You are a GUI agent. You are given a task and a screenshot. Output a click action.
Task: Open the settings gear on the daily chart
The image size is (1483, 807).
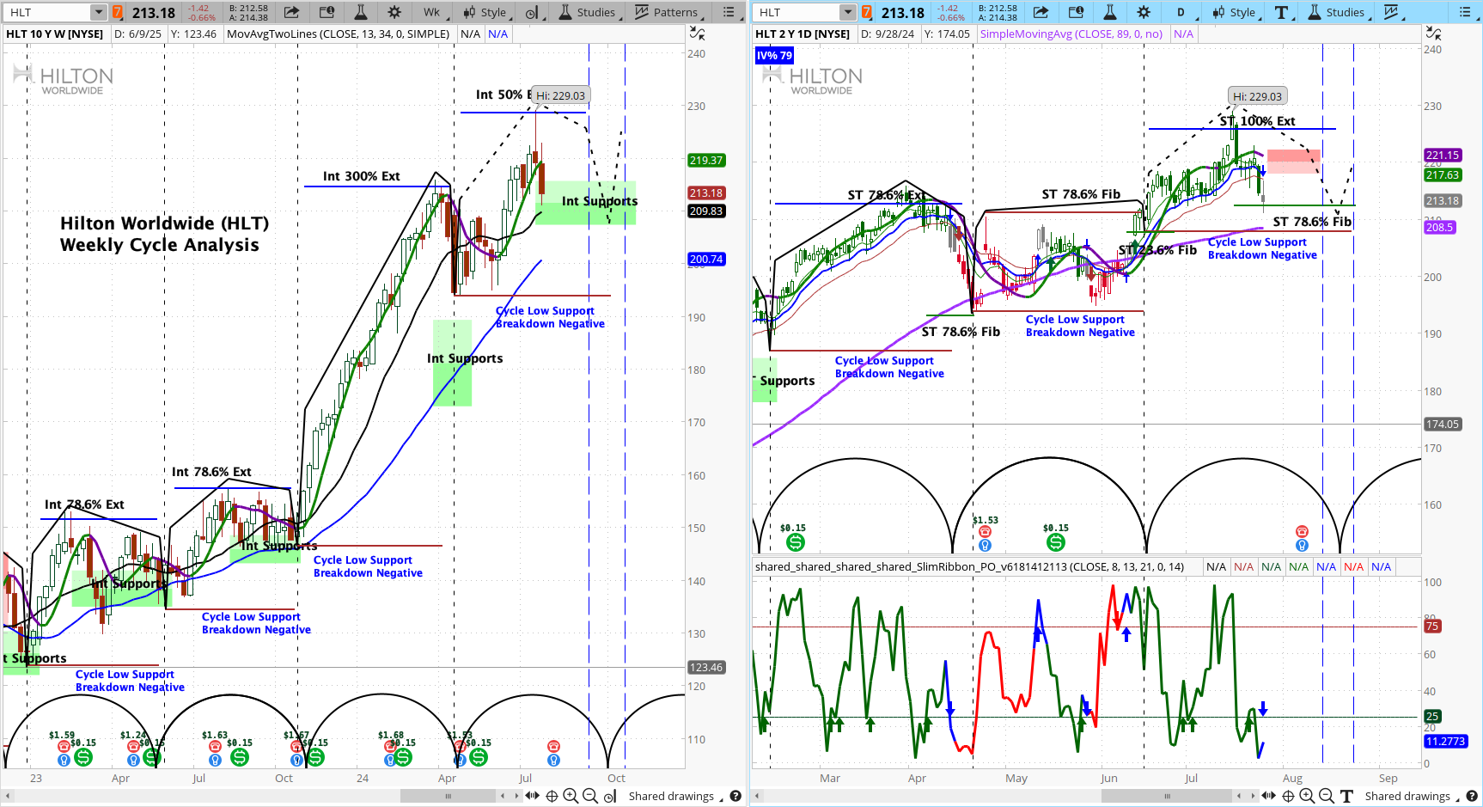1144,12
